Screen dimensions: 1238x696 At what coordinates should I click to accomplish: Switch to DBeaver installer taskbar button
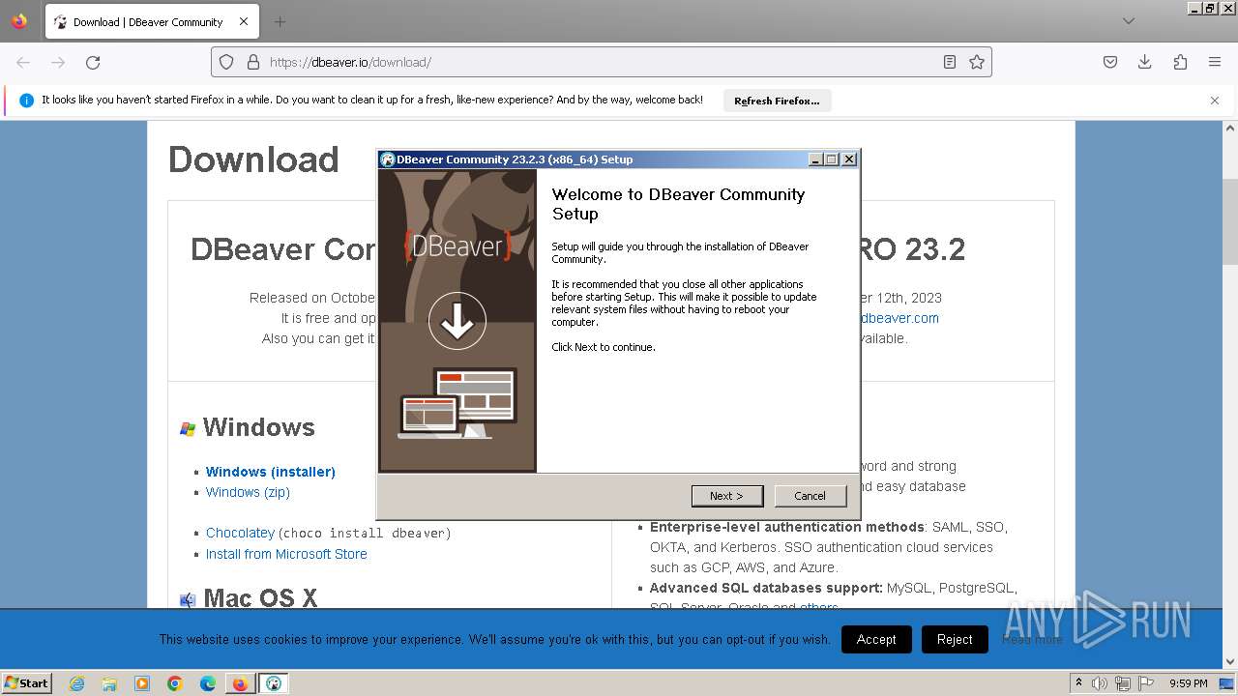click(274, 683)
